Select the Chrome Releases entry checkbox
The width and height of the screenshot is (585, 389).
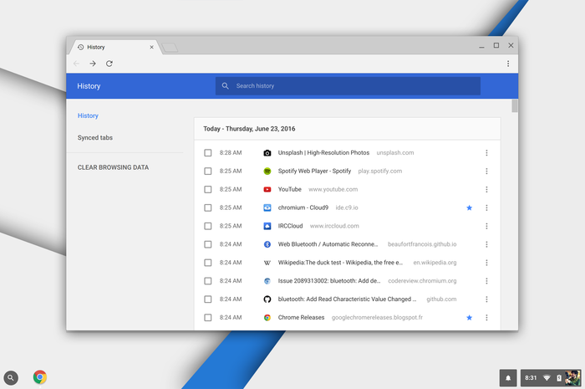pyautogui.click(x=208, y=317)
